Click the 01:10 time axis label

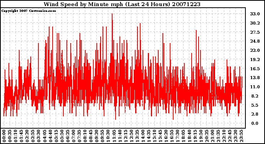15,136
